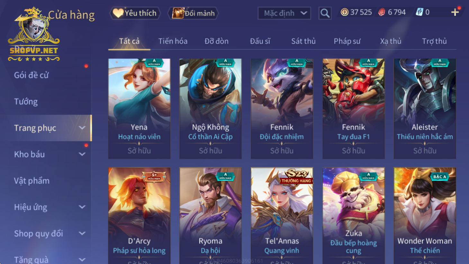Expand the Shop quy đổi chevron
The height and width of the screenshot is (264, 469).
pos(82,233)
